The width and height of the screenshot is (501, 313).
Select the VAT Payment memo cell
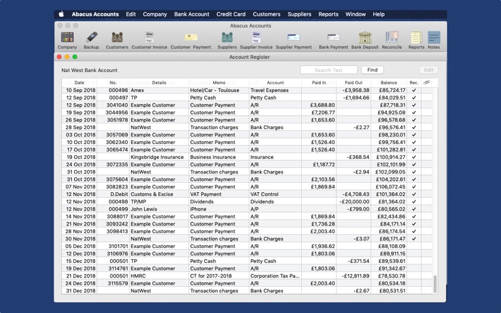click(219, 194)
